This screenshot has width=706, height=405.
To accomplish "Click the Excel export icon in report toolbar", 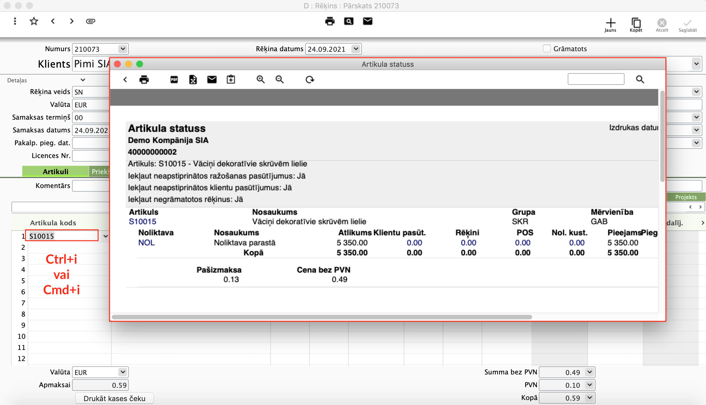I will coord(193,80).
